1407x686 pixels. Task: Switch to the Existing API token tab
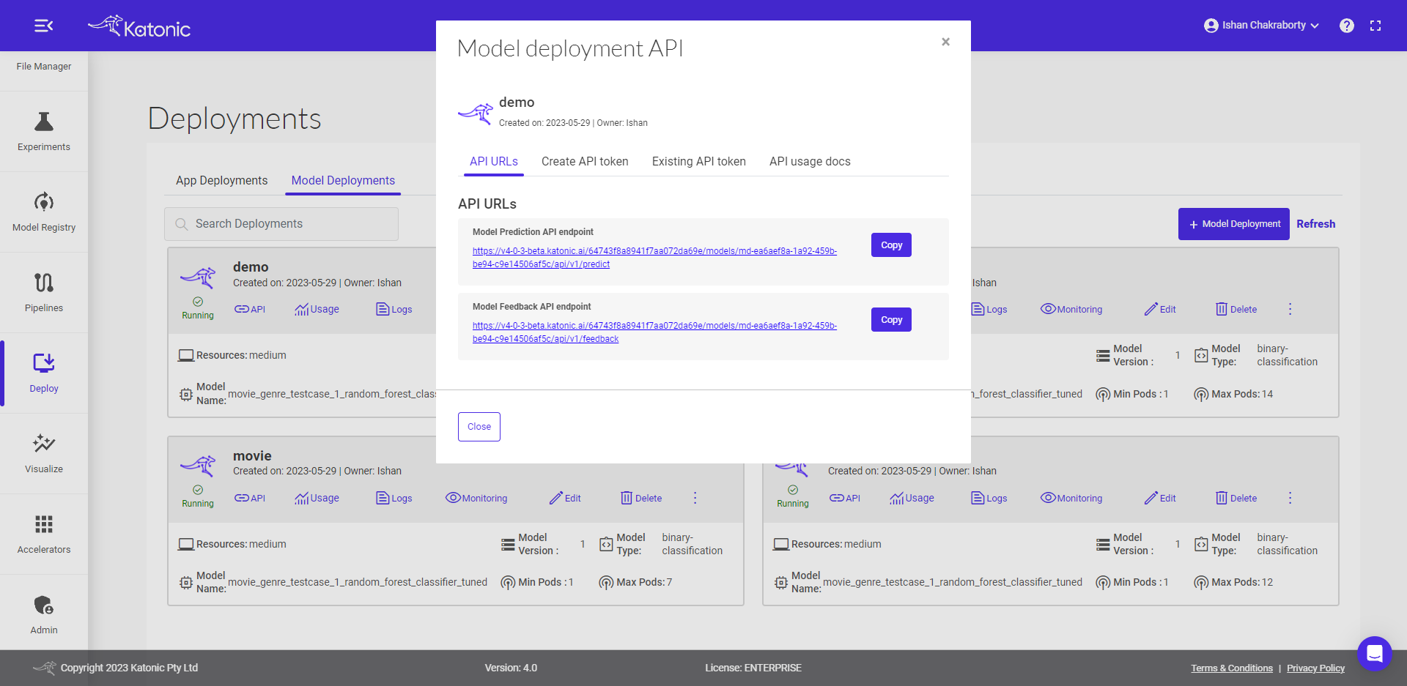(x=699, y=162)
